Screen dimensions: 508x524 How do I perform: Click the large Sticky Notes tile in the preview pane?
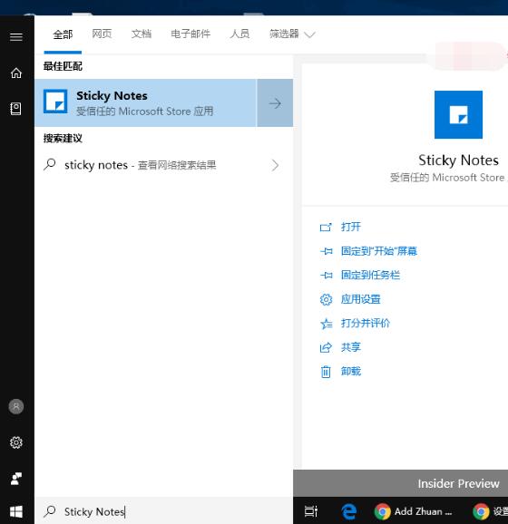click(458, 114)
